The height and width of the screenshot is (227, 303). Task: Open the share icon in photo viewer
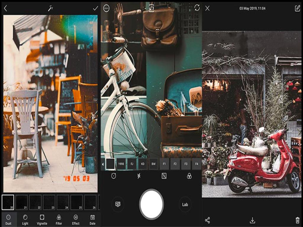[207, 220]
